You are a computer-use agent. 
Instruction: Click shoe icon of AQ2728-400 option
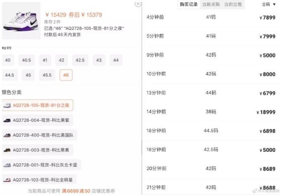pos(7,135)
